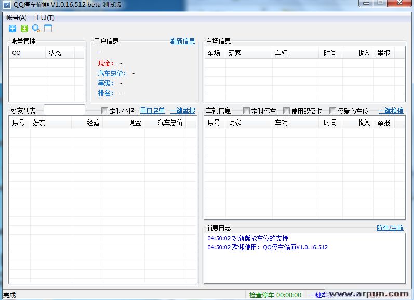Open the 工具(T) menu

coord(44,18)
